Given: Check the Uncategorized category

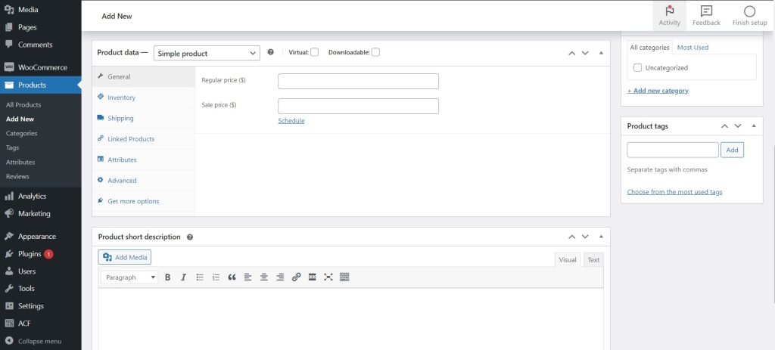Looking at the screenshot, I should pyautogui.click(x=637, y=67).
